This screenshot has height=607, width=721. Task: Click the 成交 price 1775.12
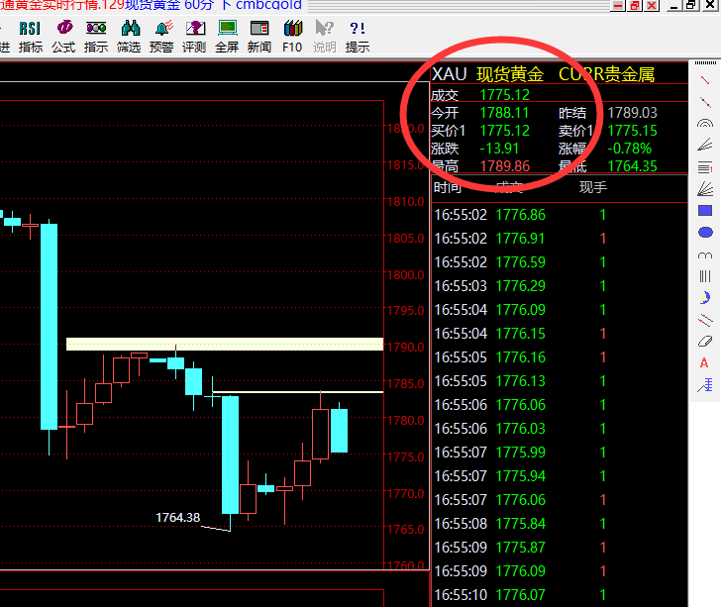coord(504,95)
